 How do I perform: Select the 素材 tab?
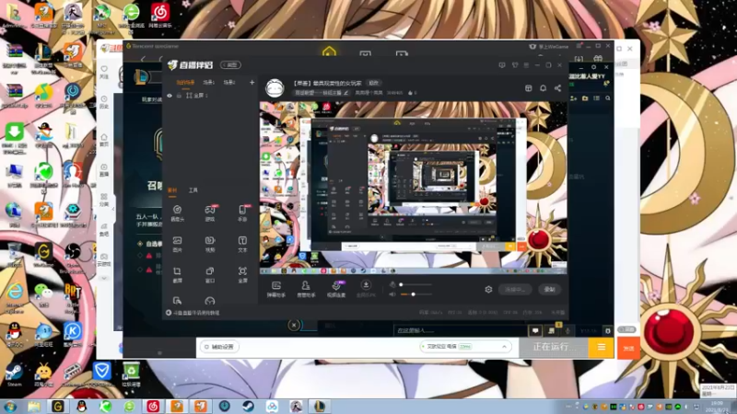tap(172, 190)
